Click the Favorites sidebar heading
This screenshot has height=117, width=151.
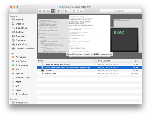tap(14, 16)
